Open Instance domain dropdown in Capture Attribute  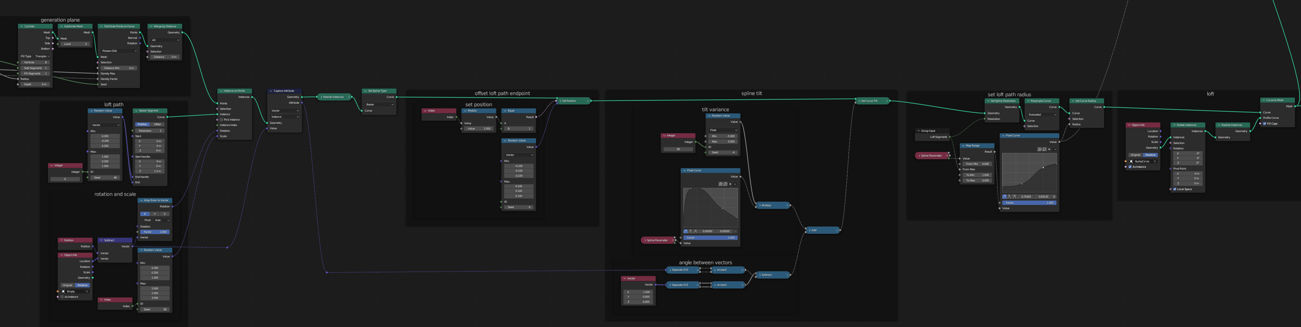[285, 117]
